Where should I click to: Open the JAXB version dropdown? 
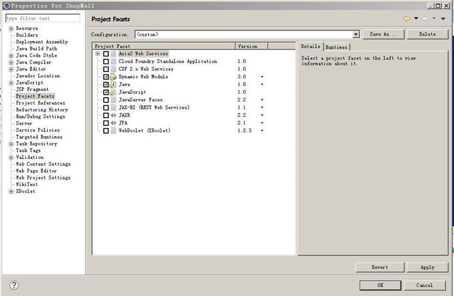point(262,115)
